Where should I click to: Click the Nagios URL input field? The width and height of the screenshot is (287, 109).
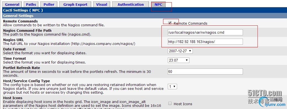tap(205, 42)
